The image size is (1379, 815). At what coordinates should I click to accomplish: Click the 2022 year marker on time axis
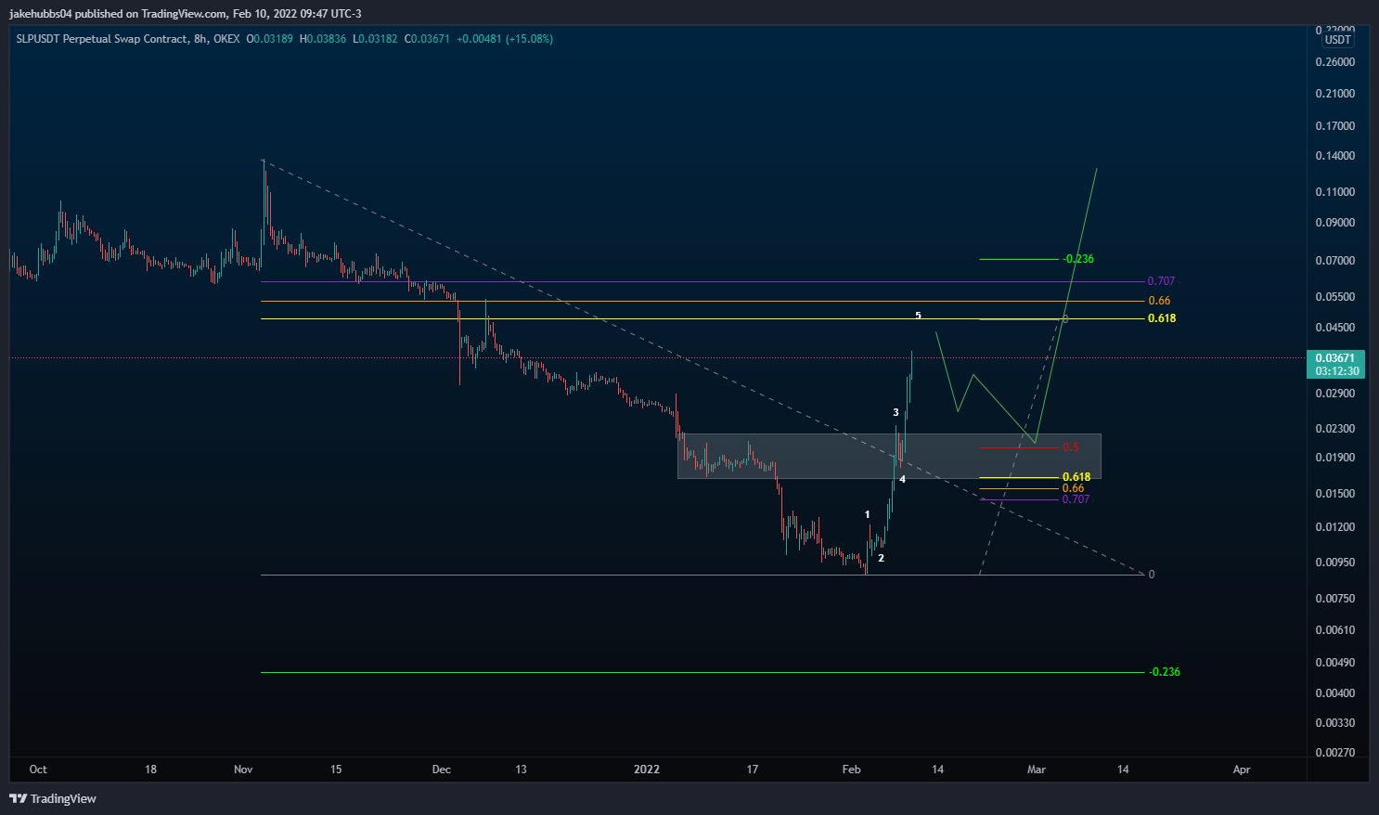tap(646, 770)
